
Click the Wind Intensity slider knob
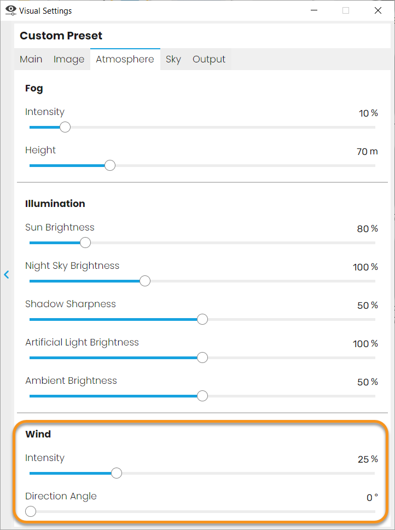coord(117,473)
